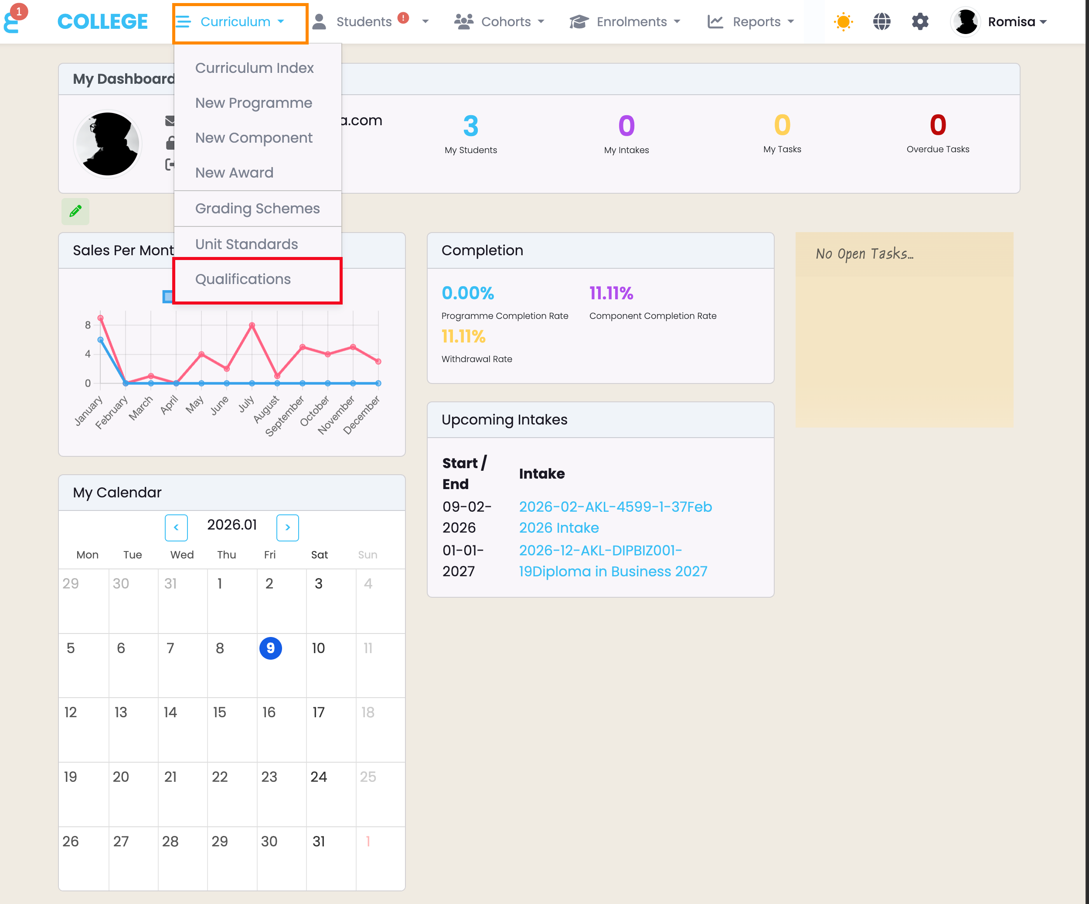1089x904 pixels.
Task: Toggle the sun light/dark theme icon
Action: [843, 22]
